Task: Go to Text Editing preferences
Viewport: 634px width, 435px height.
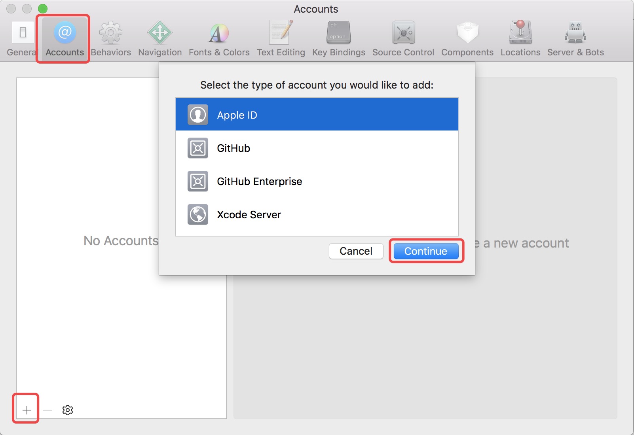Action: pos(281,39)
